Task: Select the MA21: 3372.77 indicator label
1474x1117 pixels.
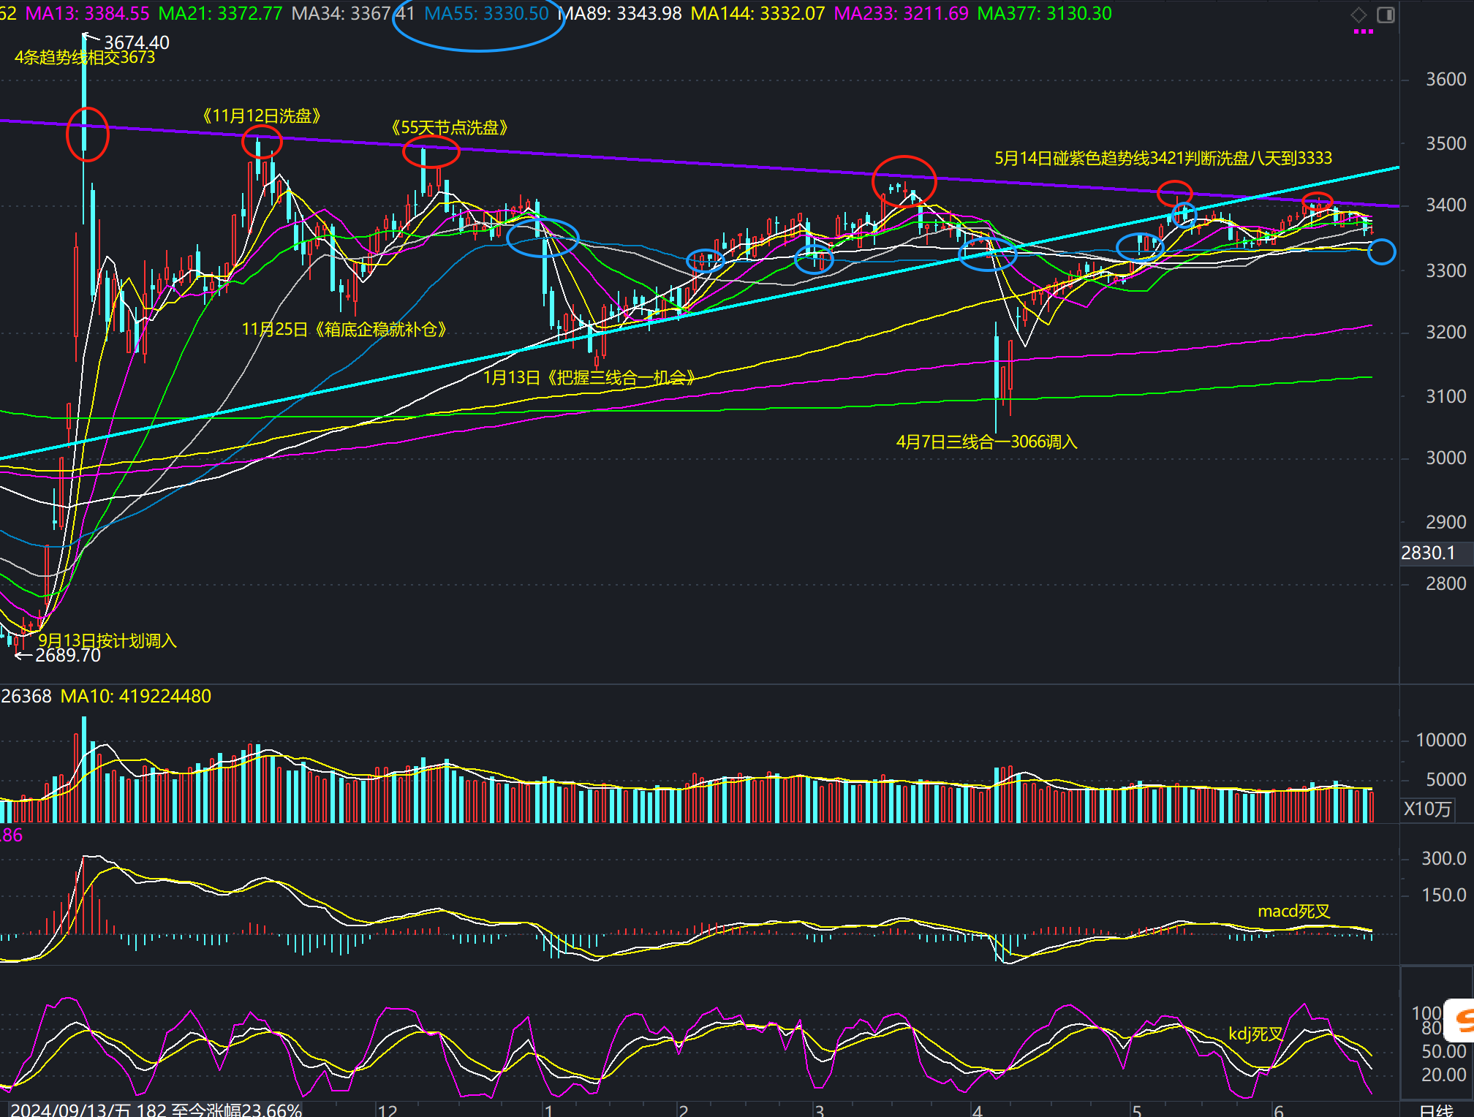Action: tap(220, 13)
